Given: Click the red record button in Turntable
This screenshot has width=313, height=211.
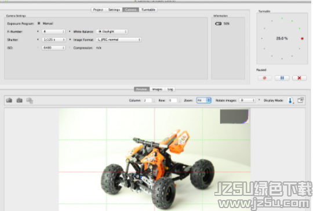Looking at the screenshot, I should 265,78.
